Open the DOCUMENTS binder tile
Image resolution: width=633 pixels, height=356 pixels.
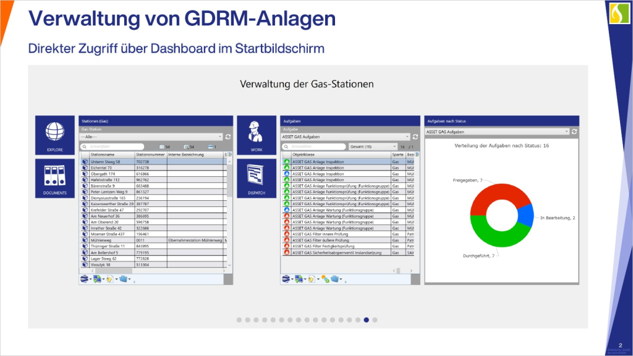point(54,178)
